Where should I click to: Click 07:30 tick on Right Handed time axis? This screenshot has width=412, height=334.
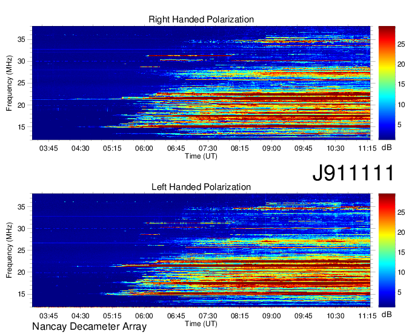pos(208,148)
